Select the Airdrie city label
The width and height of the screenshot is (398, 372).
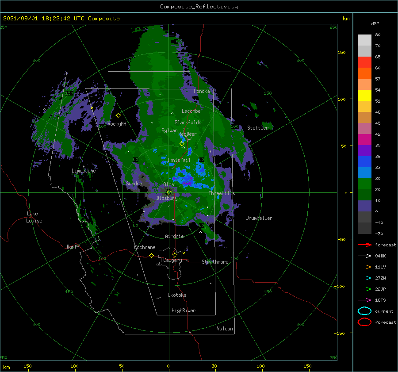click(174, 236)
